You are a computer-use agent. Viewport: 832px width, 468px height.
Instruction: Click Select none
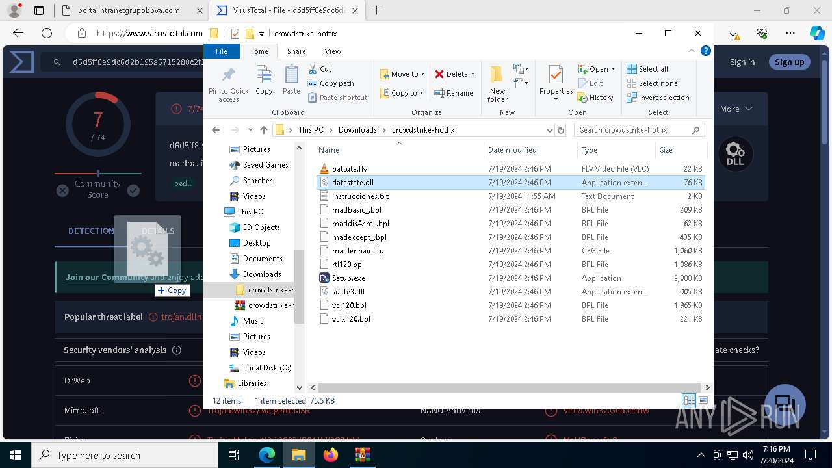(652, 83)
